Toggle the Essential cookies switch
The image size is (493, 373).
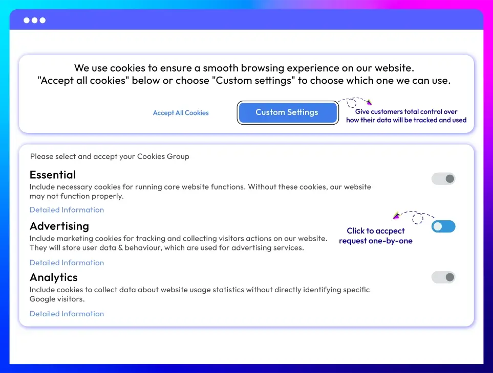pos(443,179)
